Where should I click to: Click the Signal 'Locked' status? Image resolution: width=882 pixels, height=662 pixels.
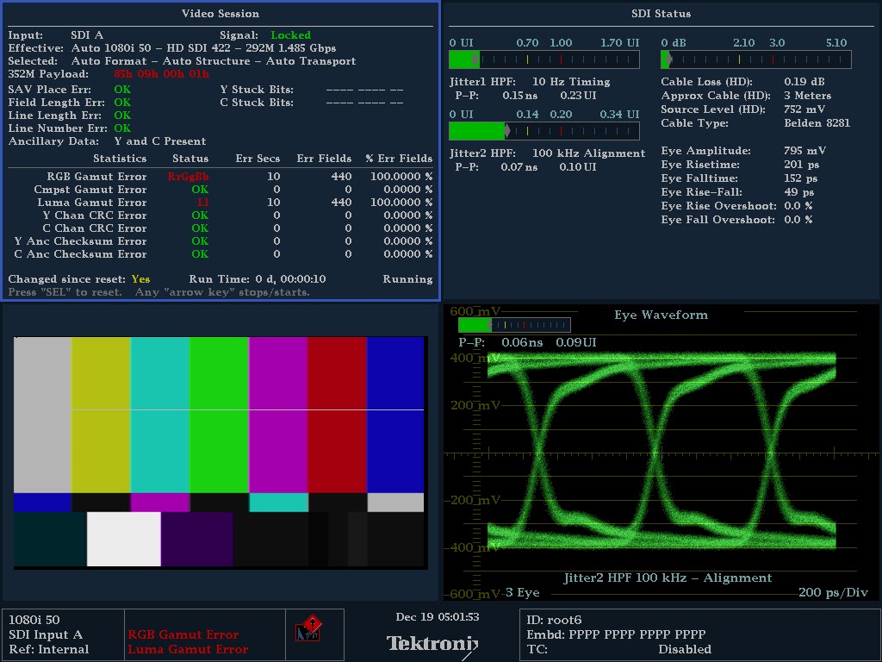coord(291,34)
